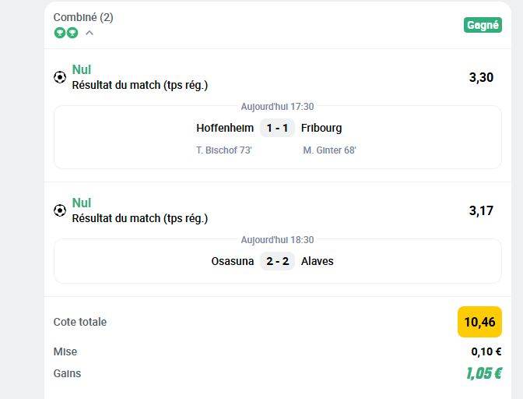Click the second green trophy icon
This screenshot has width=523, height=399.
(x=72, y=33)
